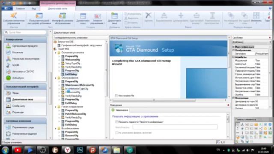Open Yandex browser from the Windows taskbar
The image size is (274, 154).
click(x=68, y=150)
